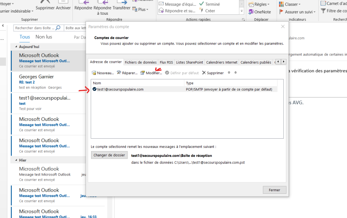Open Courrier indésirable dropdown
Image resolution: width=347 pixels, height=218 pixels.
16,11
